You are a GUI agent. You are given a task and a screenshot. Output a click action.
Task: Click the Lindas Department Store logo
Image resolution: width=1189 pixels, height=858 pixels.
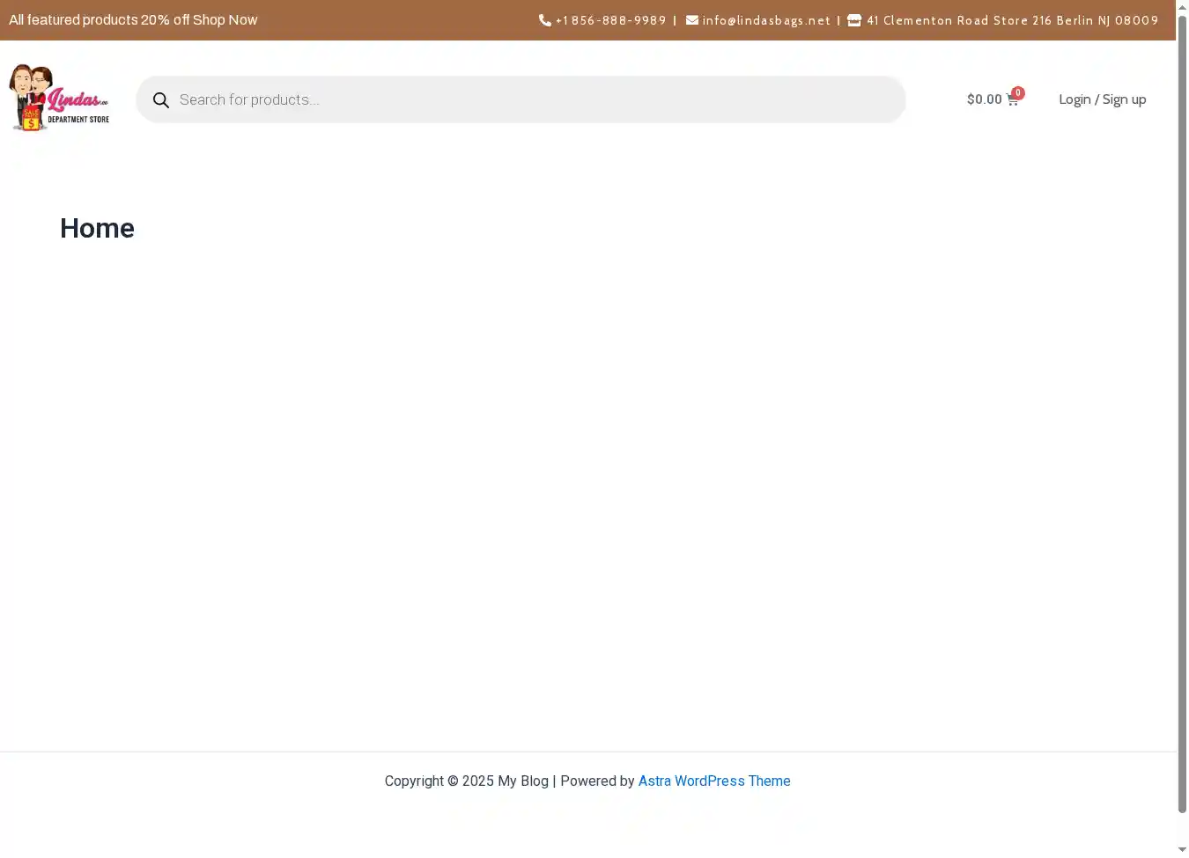tap(59, 99)
